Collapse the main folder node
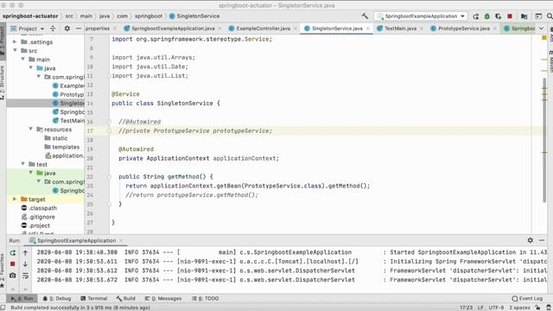553x311 pixels. point(23,60)
